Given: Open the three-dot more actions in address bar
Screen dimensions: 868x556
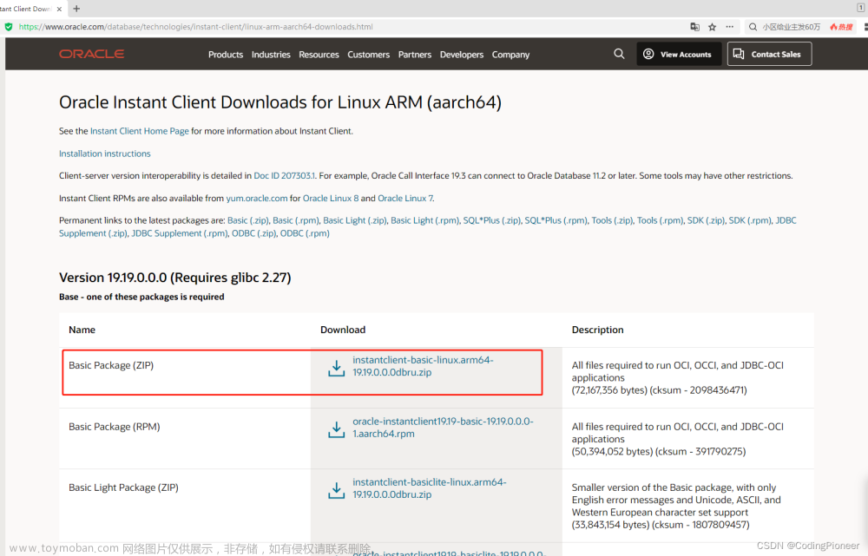Looking at the screenshot, I should click(x=730, y=27).
